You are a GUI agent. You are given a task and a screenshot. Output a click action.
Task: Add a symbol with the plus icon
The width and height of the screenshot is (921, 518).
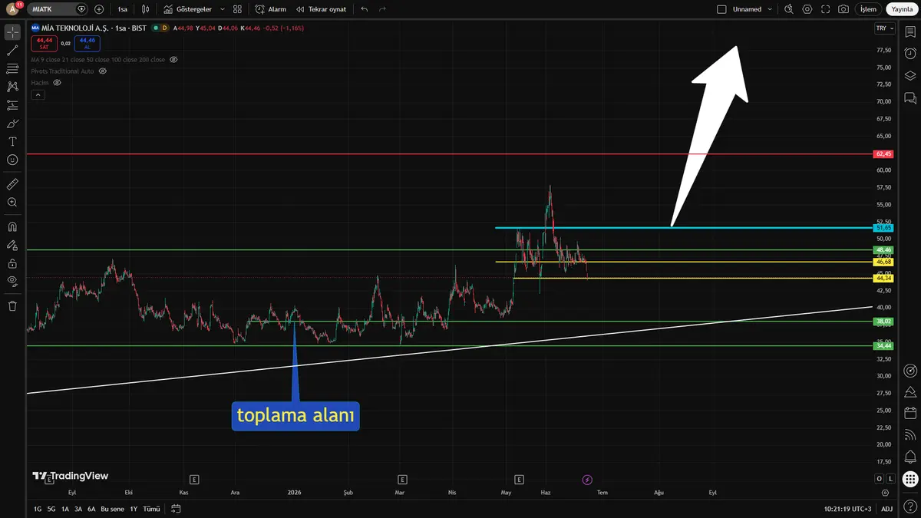99,9
